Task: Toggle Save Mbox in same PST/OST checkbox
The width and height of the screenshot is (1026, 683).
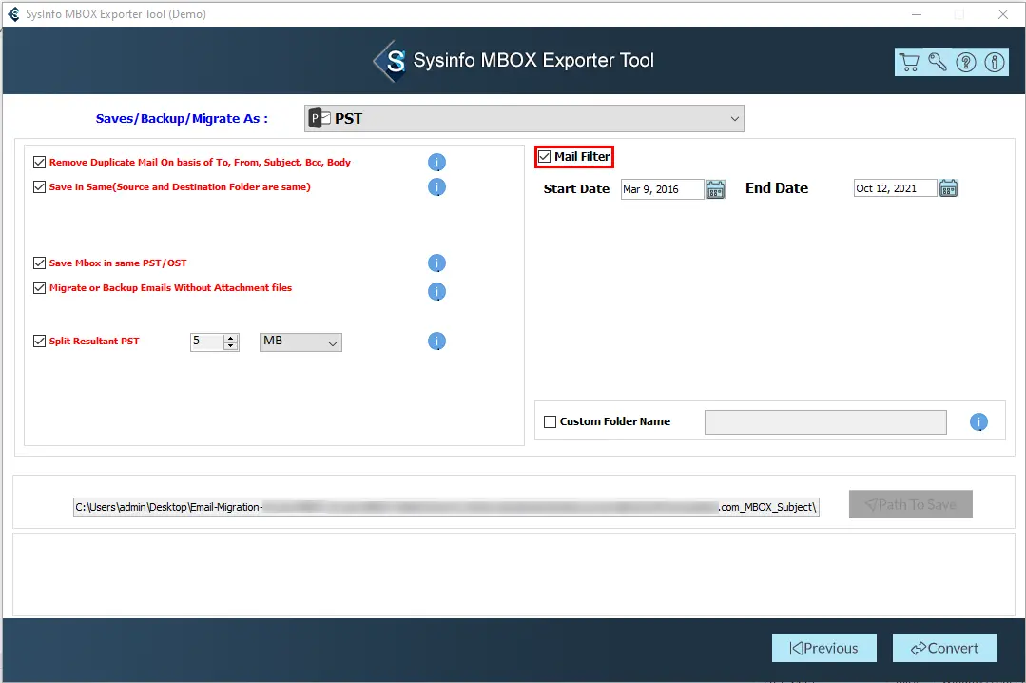Action: (x=39, y=263)
